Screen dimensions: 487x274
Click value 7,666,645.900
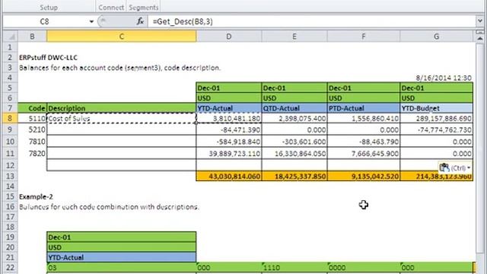click(364, 154)
